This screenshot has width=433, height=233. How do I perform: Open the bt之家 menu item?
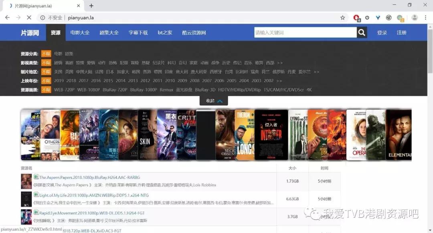[165, 32]
